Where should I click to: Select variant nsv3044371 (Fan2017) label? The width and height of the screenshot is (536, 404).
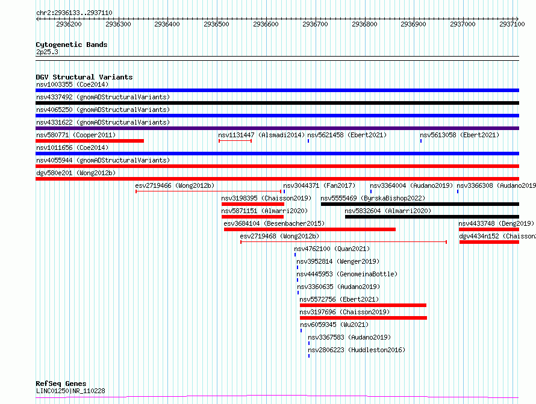319,185
